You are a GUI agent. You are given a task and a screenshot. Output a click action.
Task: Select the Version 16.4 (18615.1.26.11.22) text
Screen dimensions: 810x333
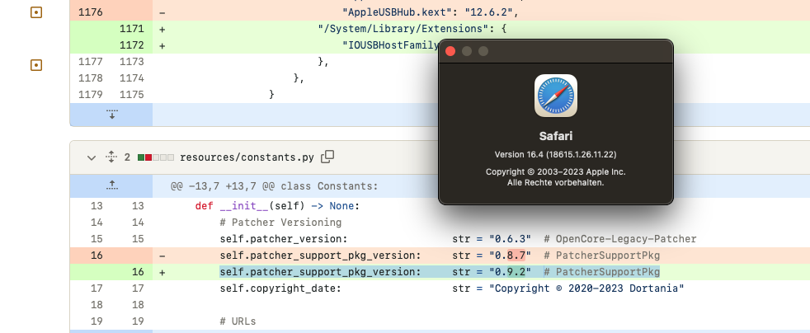(556, 154)
